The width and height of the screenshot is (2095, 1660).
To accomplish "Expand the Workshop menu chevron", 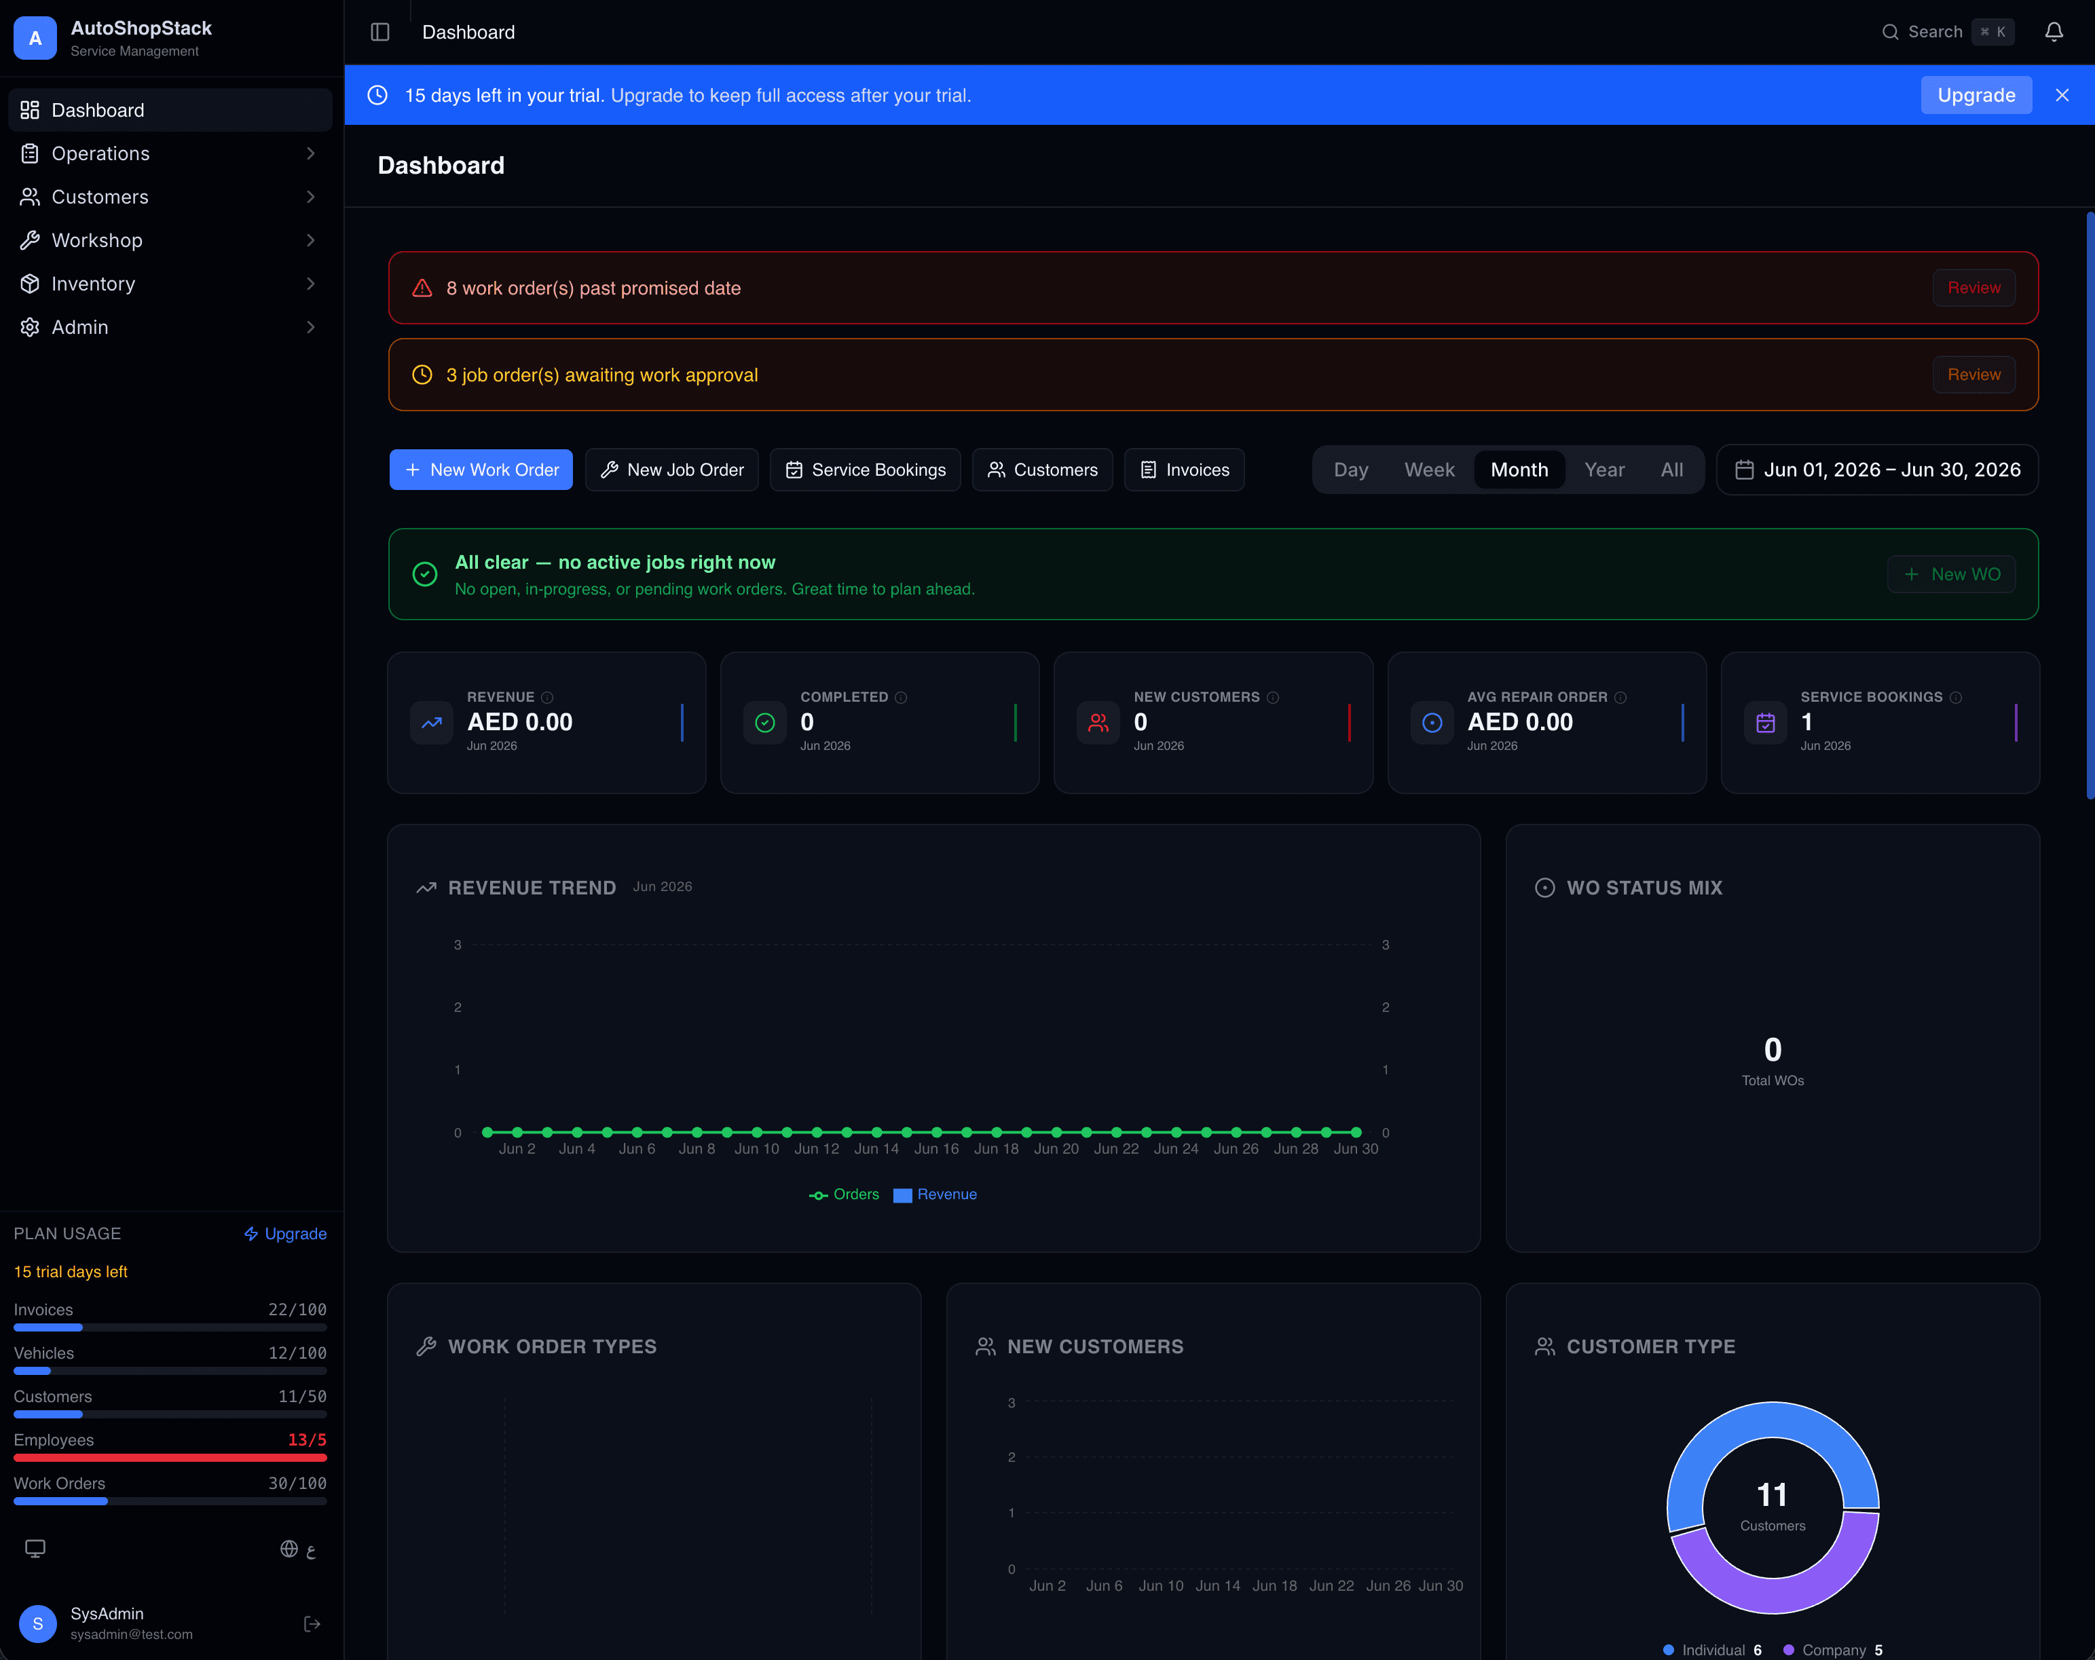I will (310, 240).
